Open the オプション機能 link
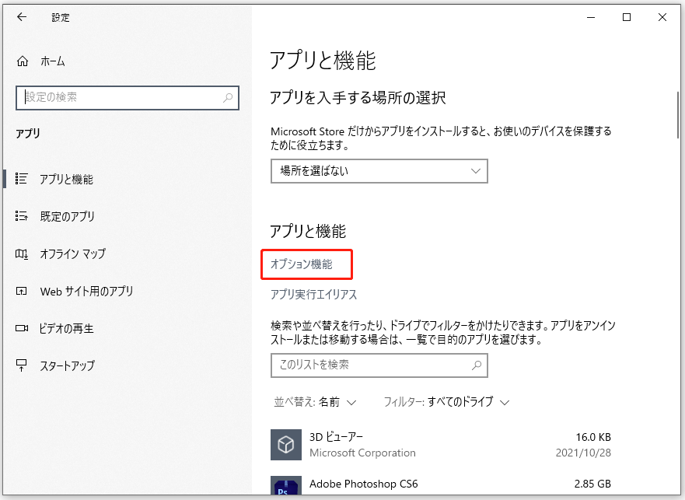685x500 pixels. tap(302, 264)
